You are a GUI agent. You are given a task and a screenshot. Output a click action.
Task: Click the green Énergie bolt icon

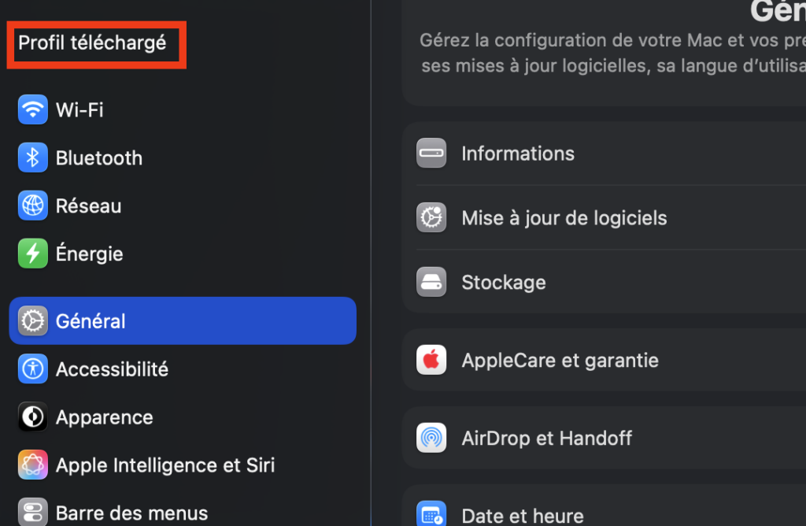(33, 254)
